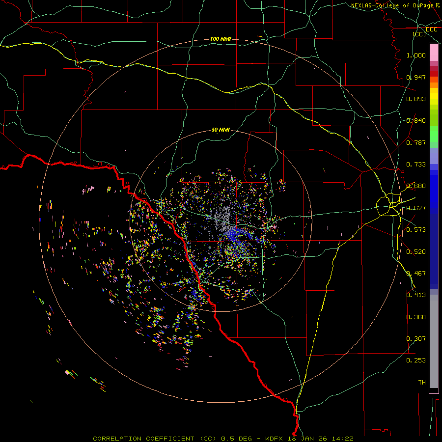Click the 0.787 scale value
This screenshot has width=442, height=442.
coord(416,142)
